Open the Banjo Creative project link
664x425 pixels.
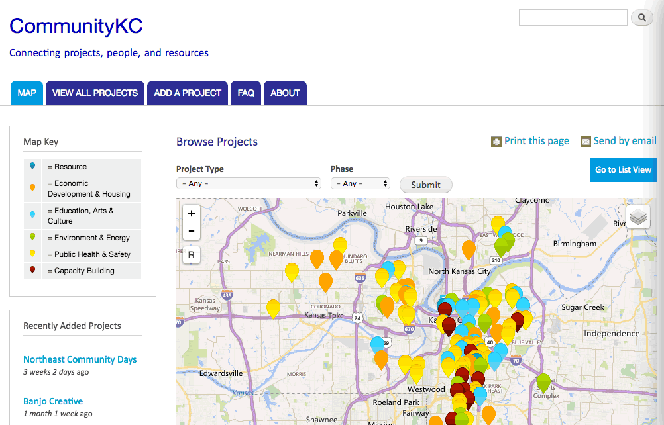pos(53,401)
